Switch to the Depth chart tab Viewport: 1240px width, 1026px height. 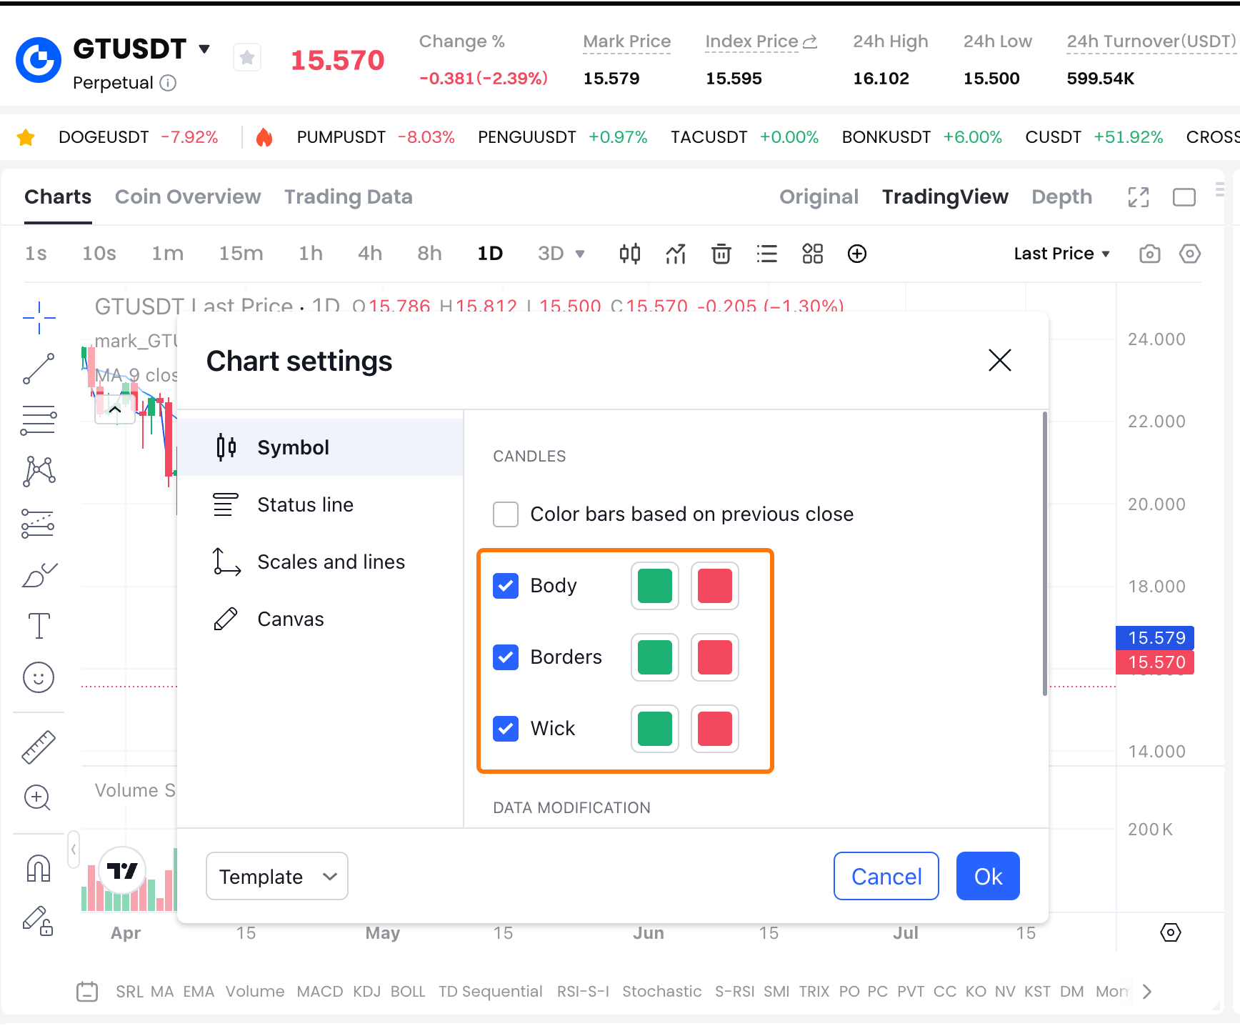coord(1061,197)
